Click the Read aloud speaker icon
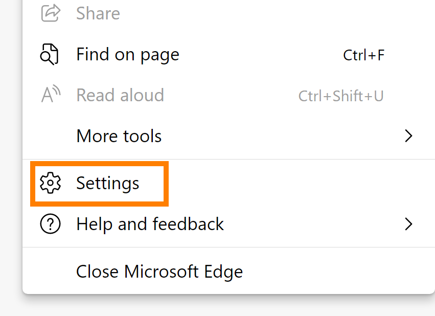Screen dimensions: 435x316 (x=50, y=95)
